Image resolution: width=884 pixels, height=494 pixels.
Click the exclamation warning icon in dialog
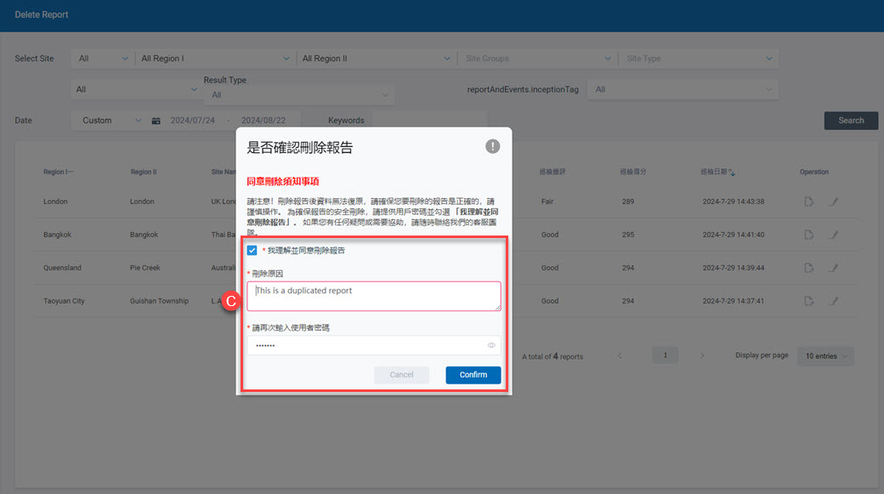coord(492,146)
